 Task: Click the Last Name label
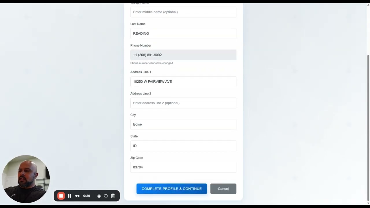pyautogui.click(x=138, y=24)
